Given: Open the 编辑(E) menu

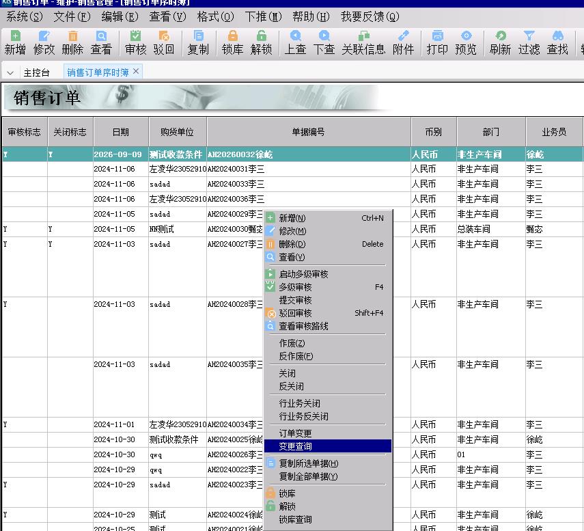Looking at the screenshot, I should point(120,17).
